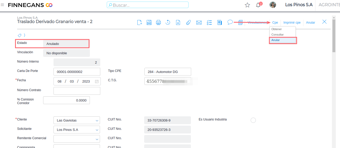
Task: Expand the tags chevron arrow
Action: tap(24, 35)
